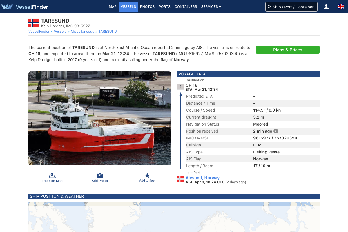Viewport: 348px width, 232px height.
Task: Open the TARESUND ship photo
Action: click(100, 118)
